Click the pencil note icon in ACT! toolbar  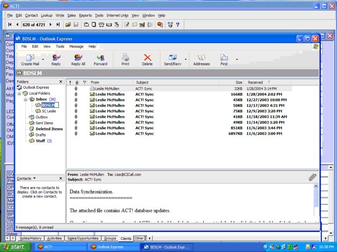coord(127,24)
